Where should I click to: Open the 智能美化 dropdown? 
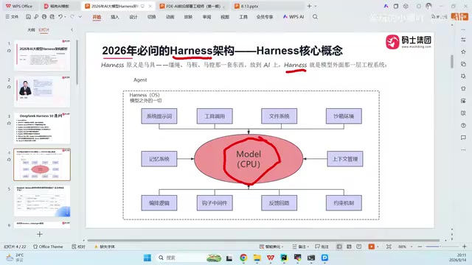pyautogui.click(x=271, y=247)
